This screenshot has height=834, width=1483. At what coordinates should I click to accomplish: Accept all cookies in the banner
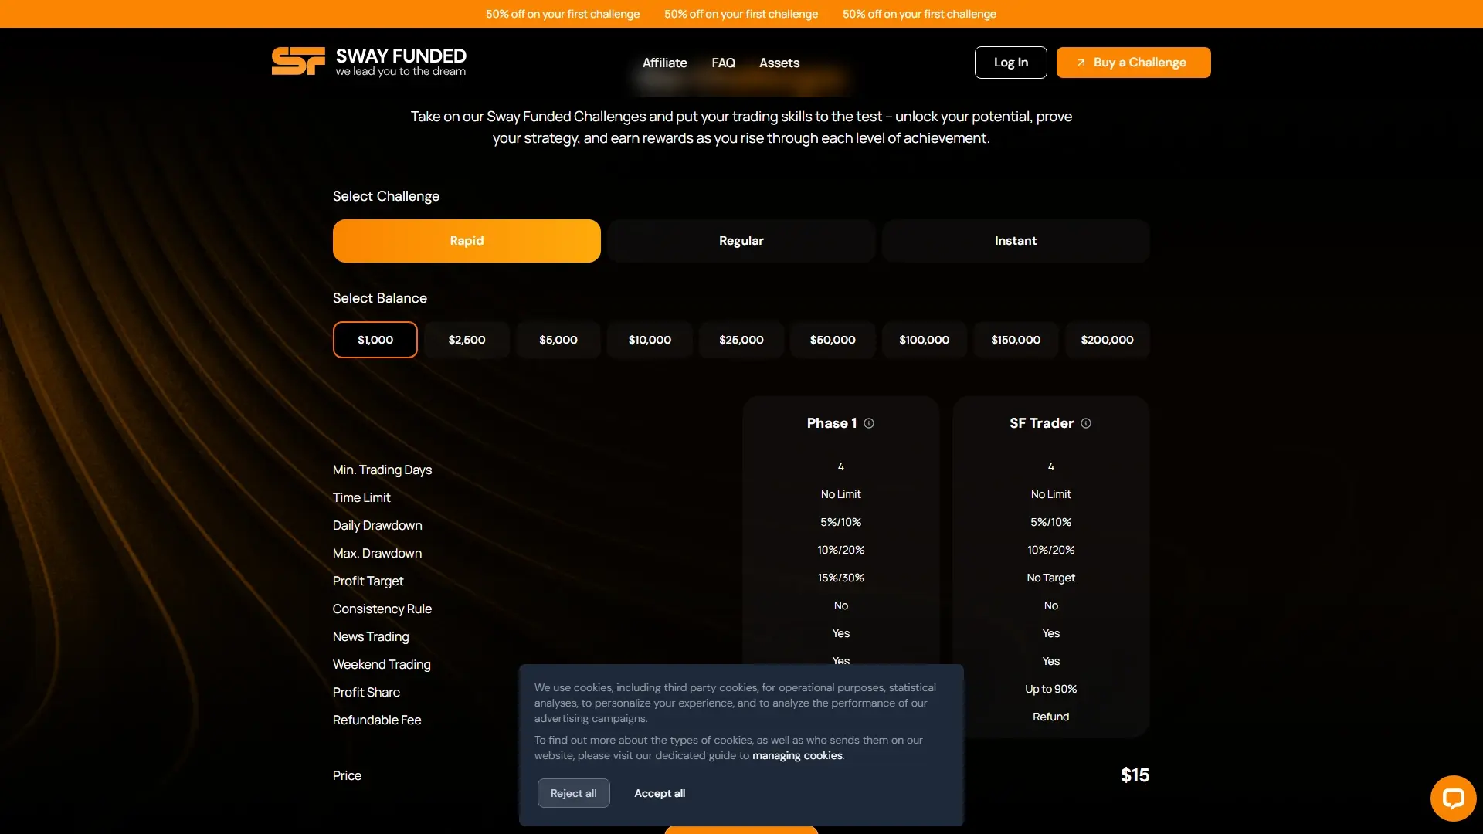660,793
